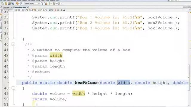Click 'length;' at end of line 49
Image resolution: width=191 pixels, height=107 pixels.
click(124, 94)
